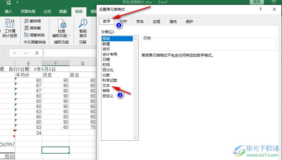Screen dimensions: 282x160
Task: Select 百分比 category in list
Action: tap(117, 70)
